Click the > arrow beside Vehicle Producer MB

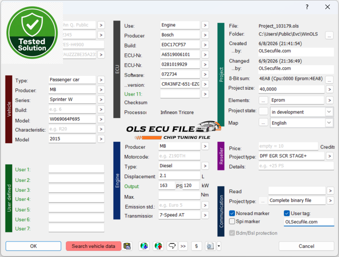[101, 90]
